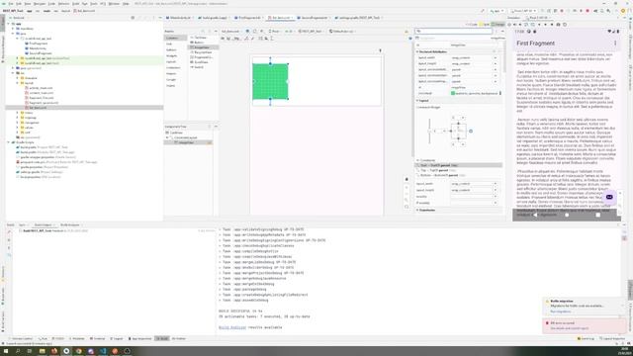Select ScrollView in the Palette list

click(x=201, y=62)
